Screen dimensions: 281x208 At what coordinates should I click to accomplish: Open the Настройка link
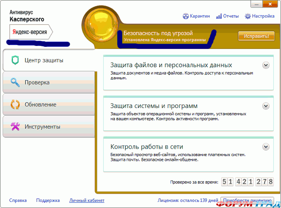tap(263, 16)
